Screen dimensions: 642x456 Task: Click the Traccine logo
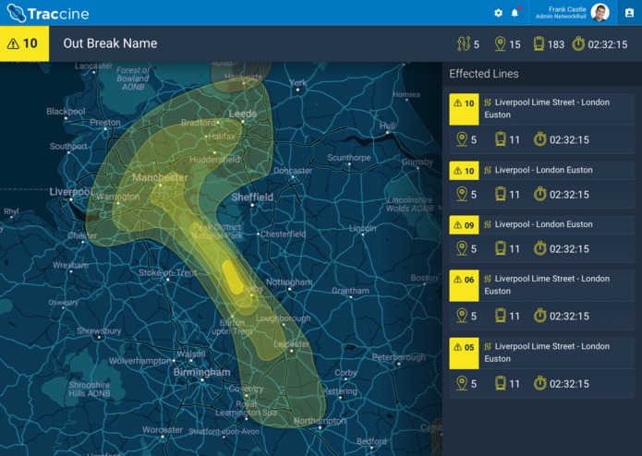(x=48, y=14)
